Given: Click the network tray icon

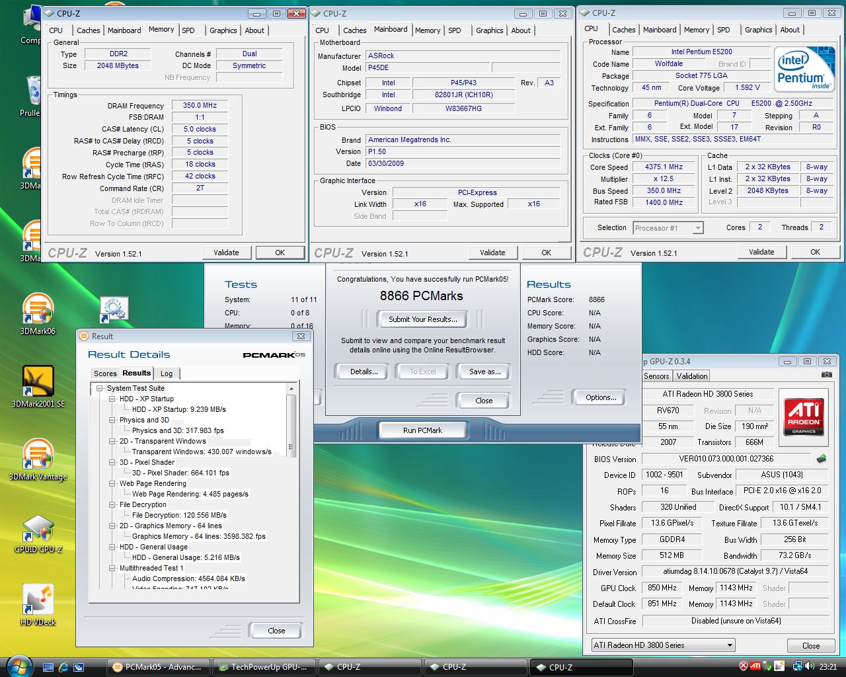Looking at the screenshot, I should 797,666.
